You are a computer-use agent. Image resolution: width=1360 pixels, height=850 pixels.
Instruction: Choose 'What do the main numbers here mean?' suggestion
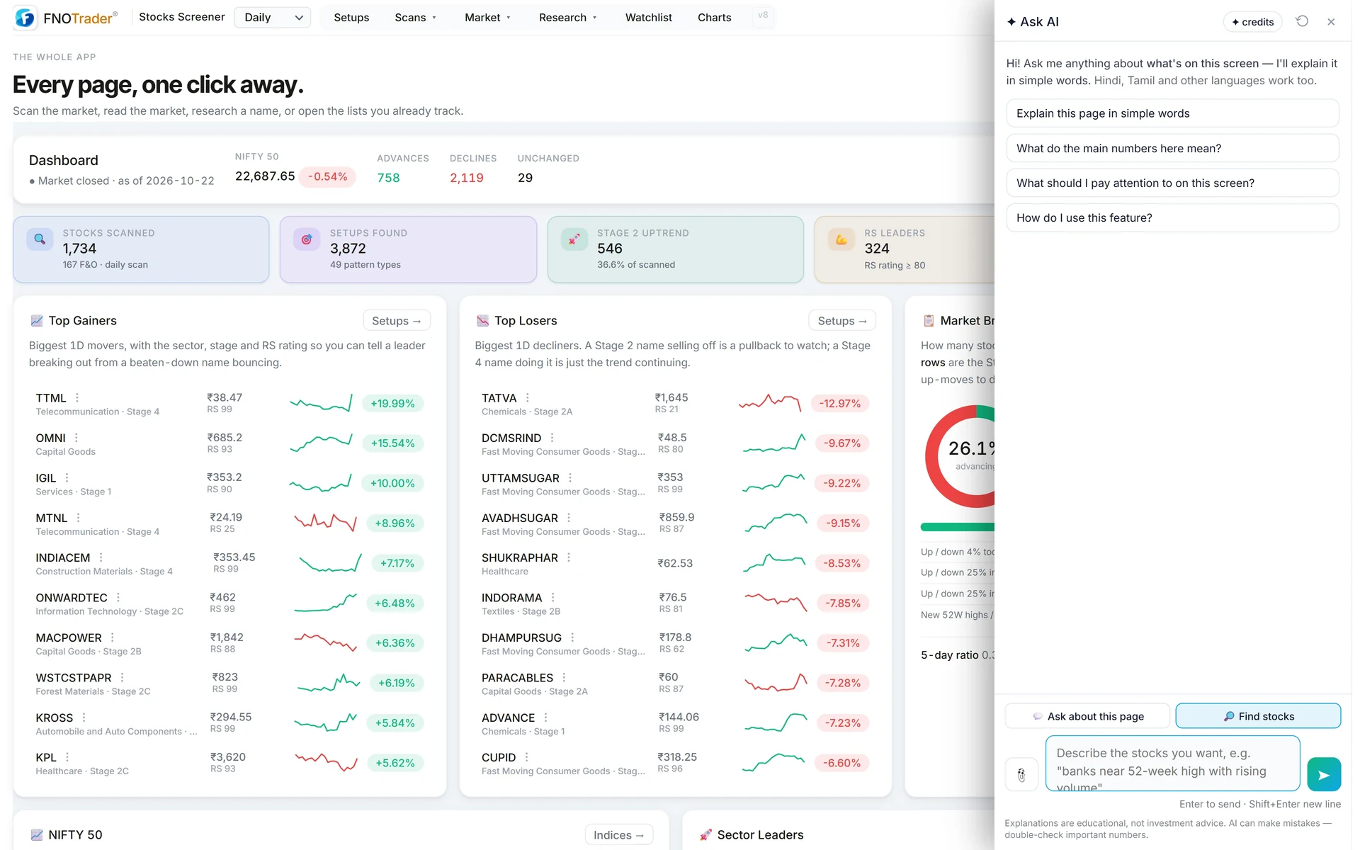tap(1172, 148)
